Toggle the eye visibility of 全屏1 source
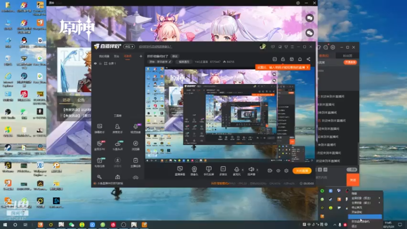 (x=95, y=63)
